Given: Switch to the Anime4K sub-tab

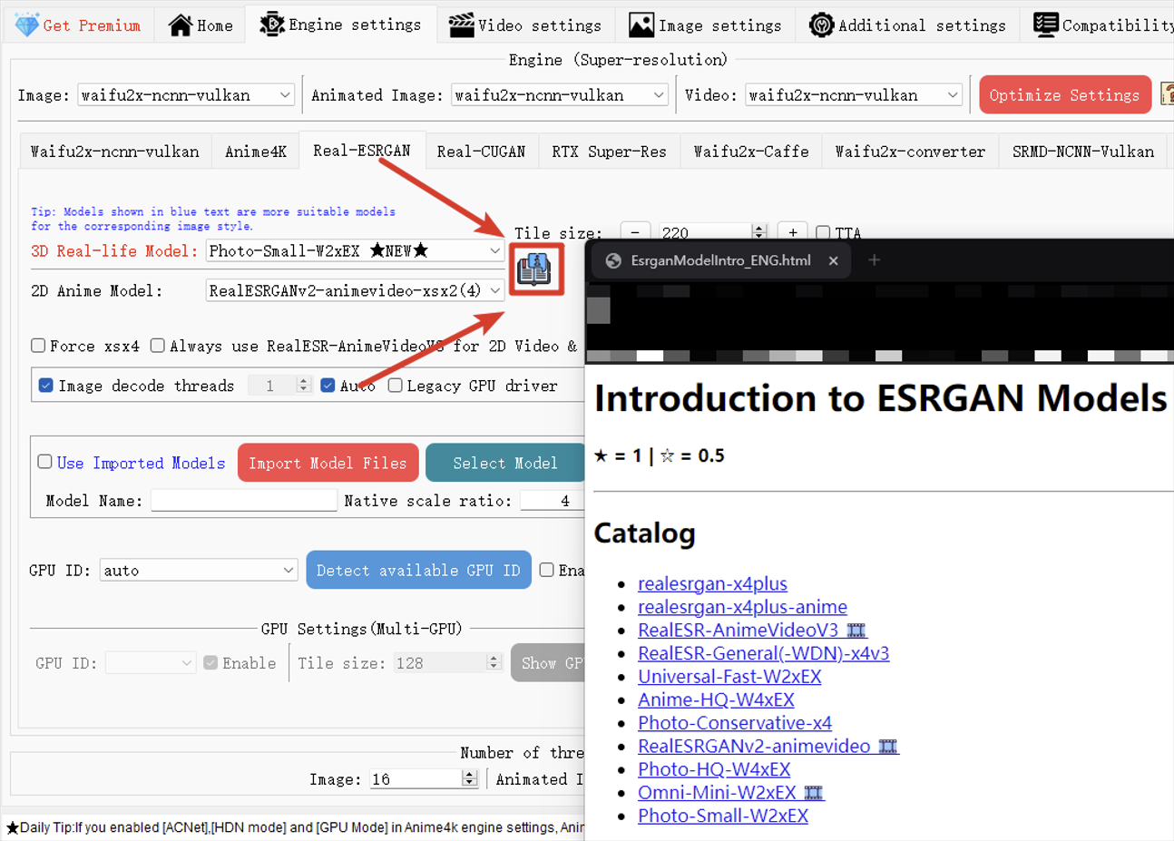Looking at the screenshot, I should click(x=256, y=152).
